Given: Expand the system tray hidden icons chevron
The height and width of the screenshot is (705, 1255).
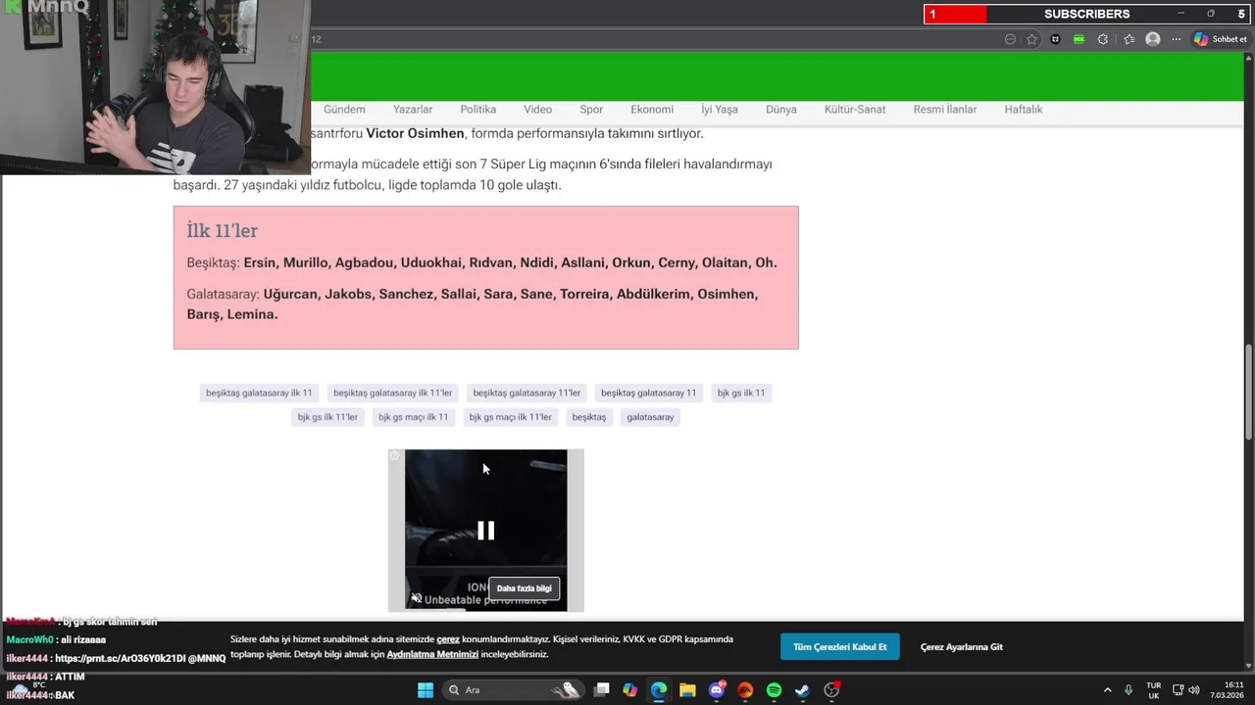Looking at the screenshot, I should (1108, 690).
